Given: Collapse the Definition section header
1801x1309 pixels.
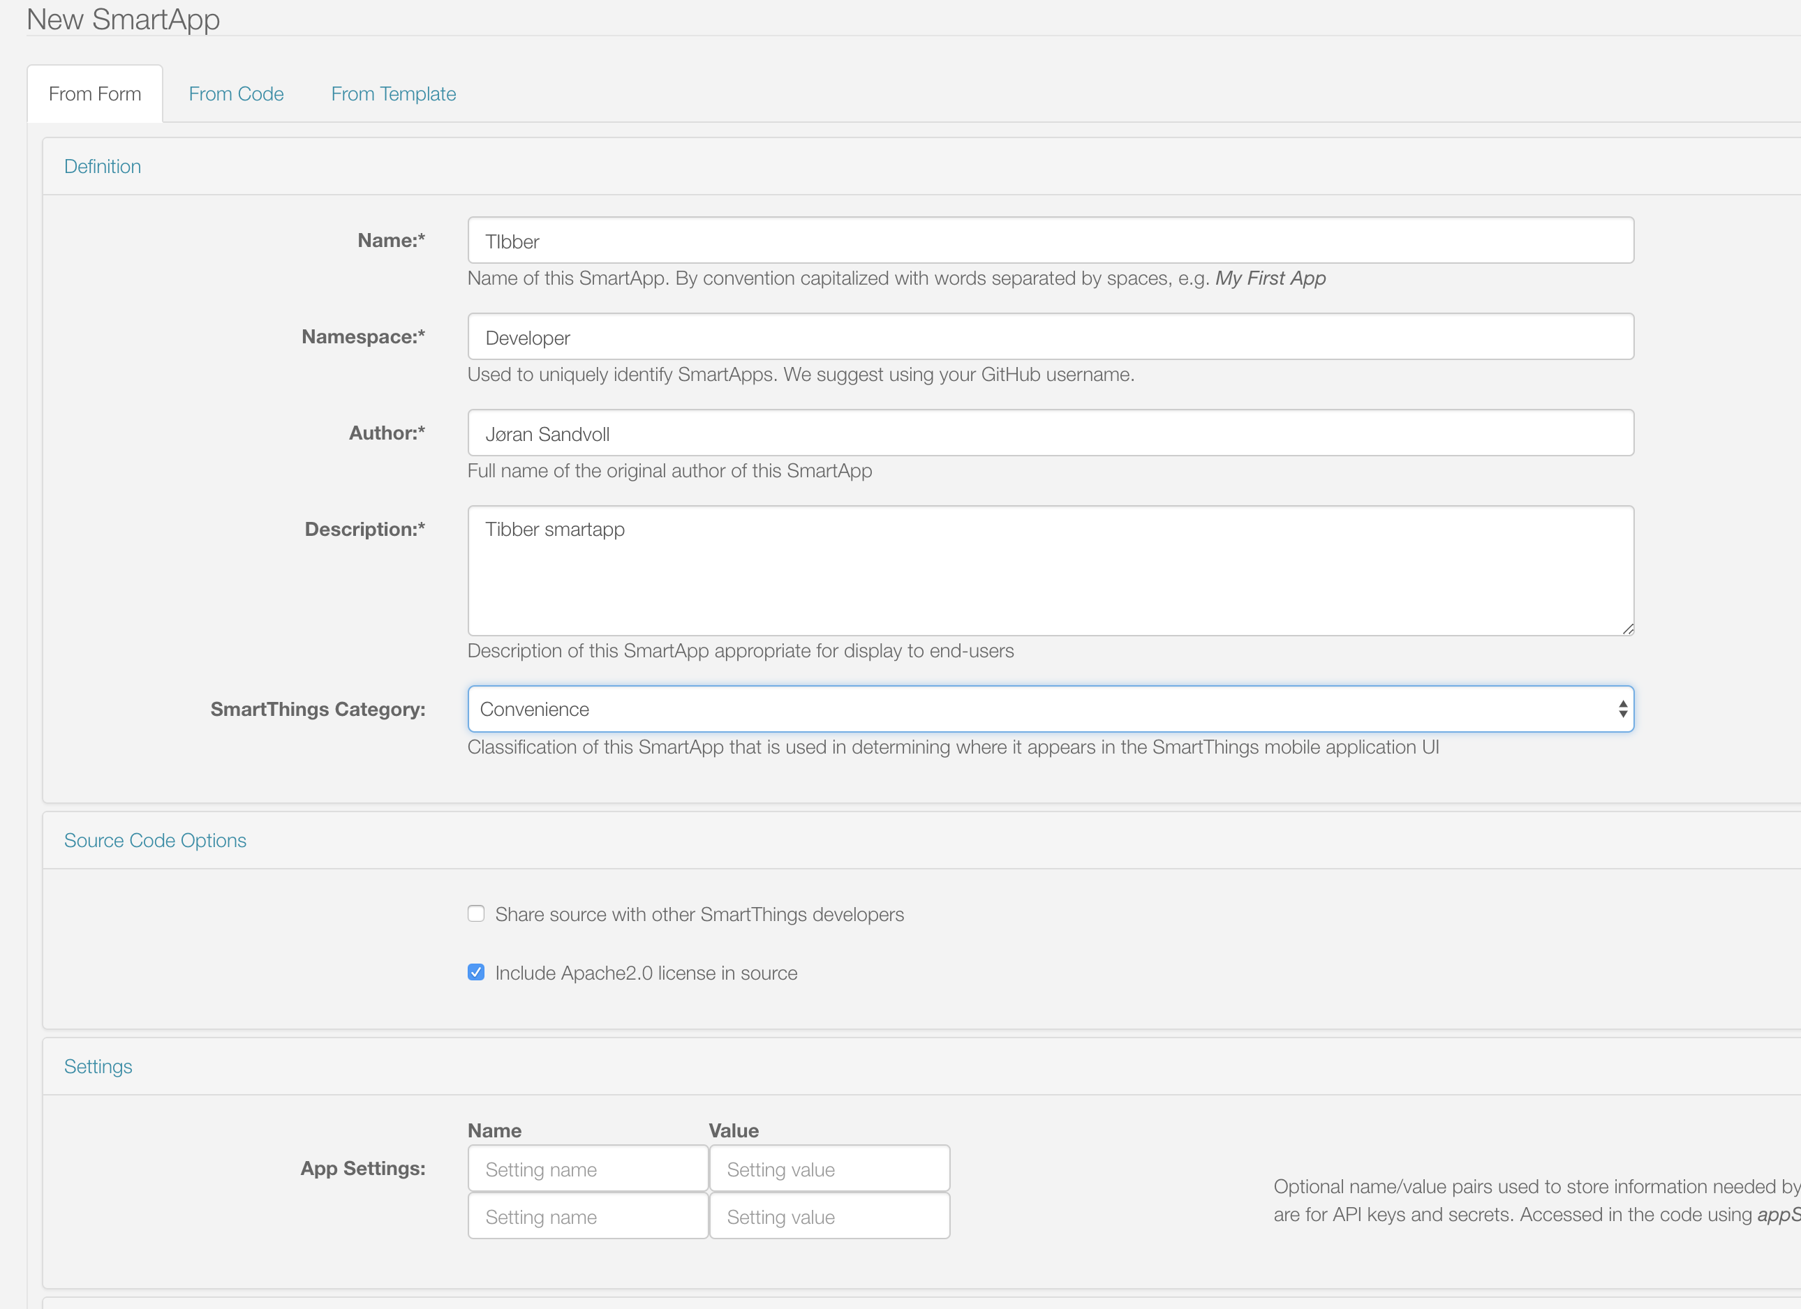Looking at the screenshot, I should 103,166.
